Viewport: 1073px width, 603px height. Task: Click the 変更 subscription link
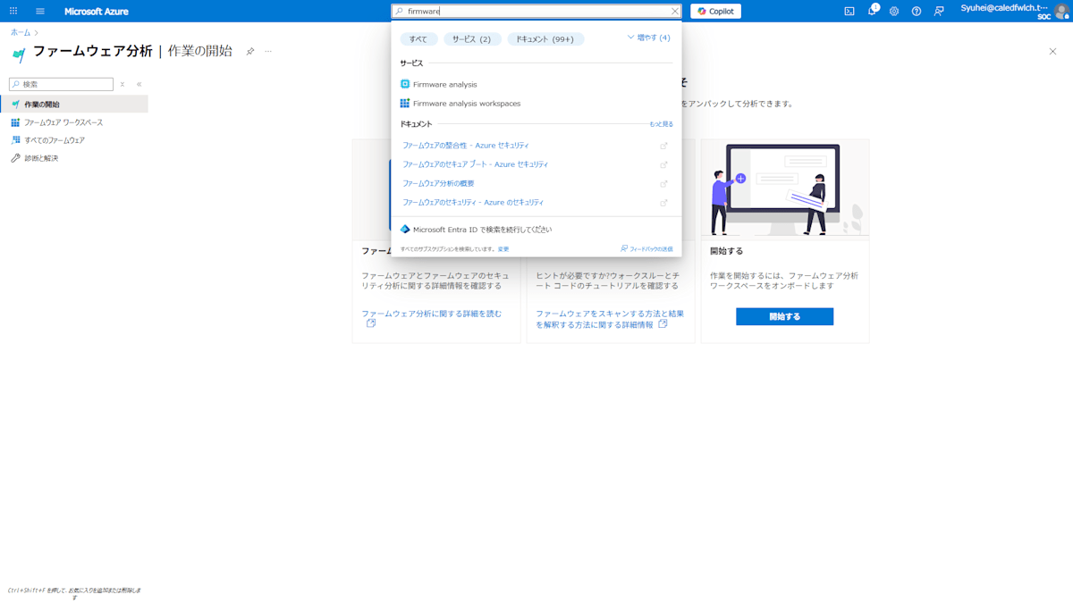click(x=503, y=249)
